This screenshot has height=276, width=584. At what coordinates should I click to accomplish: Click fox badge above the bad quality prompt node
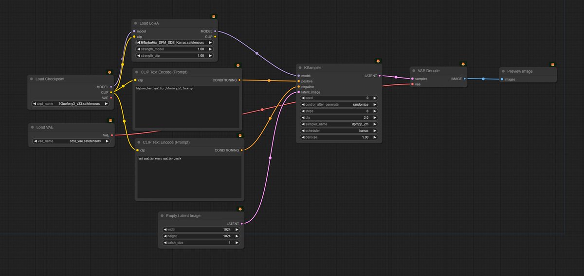(x=240, y=135)
